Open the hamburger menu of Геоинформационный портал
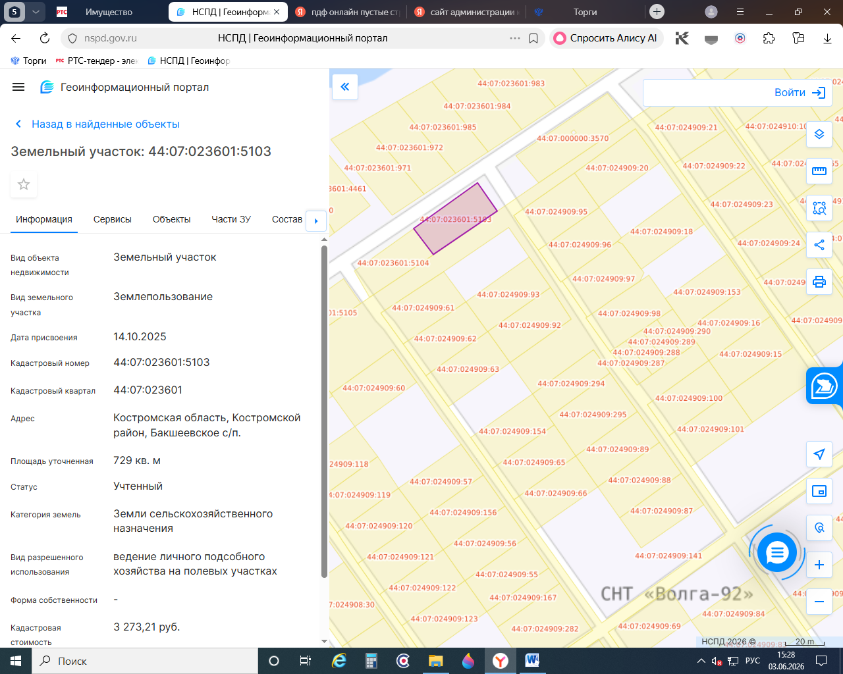 click(x=18, y=87)
